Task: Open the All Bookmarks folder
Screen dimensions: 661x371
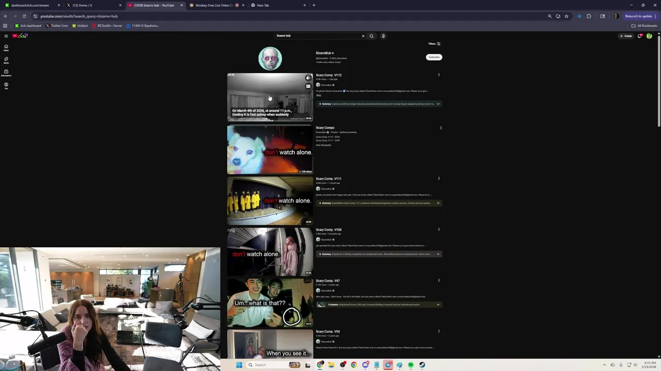Action: pyautogui.click(x=644, y=26)
